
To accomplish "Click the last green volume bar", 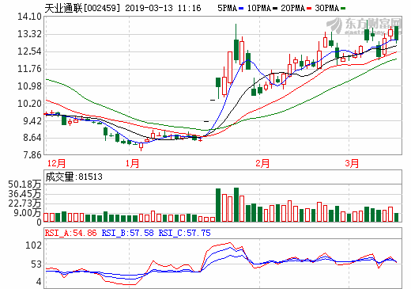I will point(396,217).
